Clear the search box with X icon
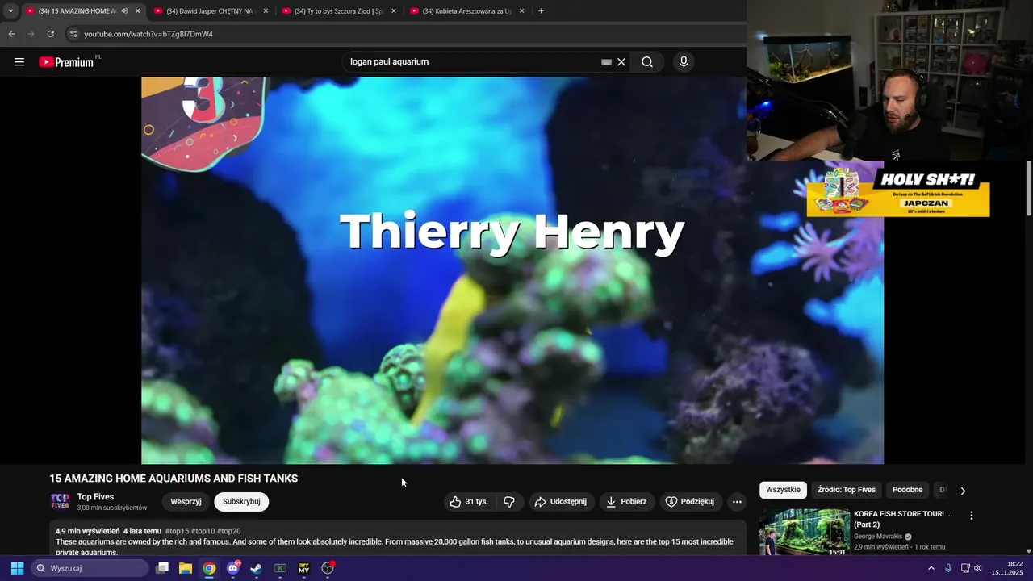The width and height of the screenshot is (1033, 581). [x=621, y=62]
